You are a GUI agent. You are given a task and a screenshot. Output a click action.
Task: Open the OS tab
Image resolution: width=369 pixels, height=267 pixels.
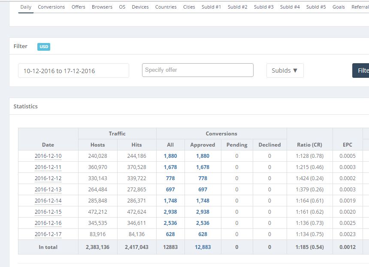pyautogui.click(x=122, y=7)
